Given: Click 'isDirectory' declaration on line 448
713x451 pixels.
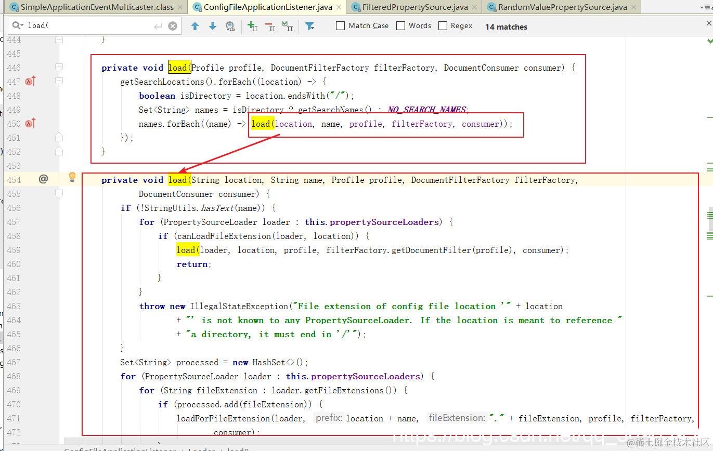Looking at the screenshot, I should tap(205, 96).
